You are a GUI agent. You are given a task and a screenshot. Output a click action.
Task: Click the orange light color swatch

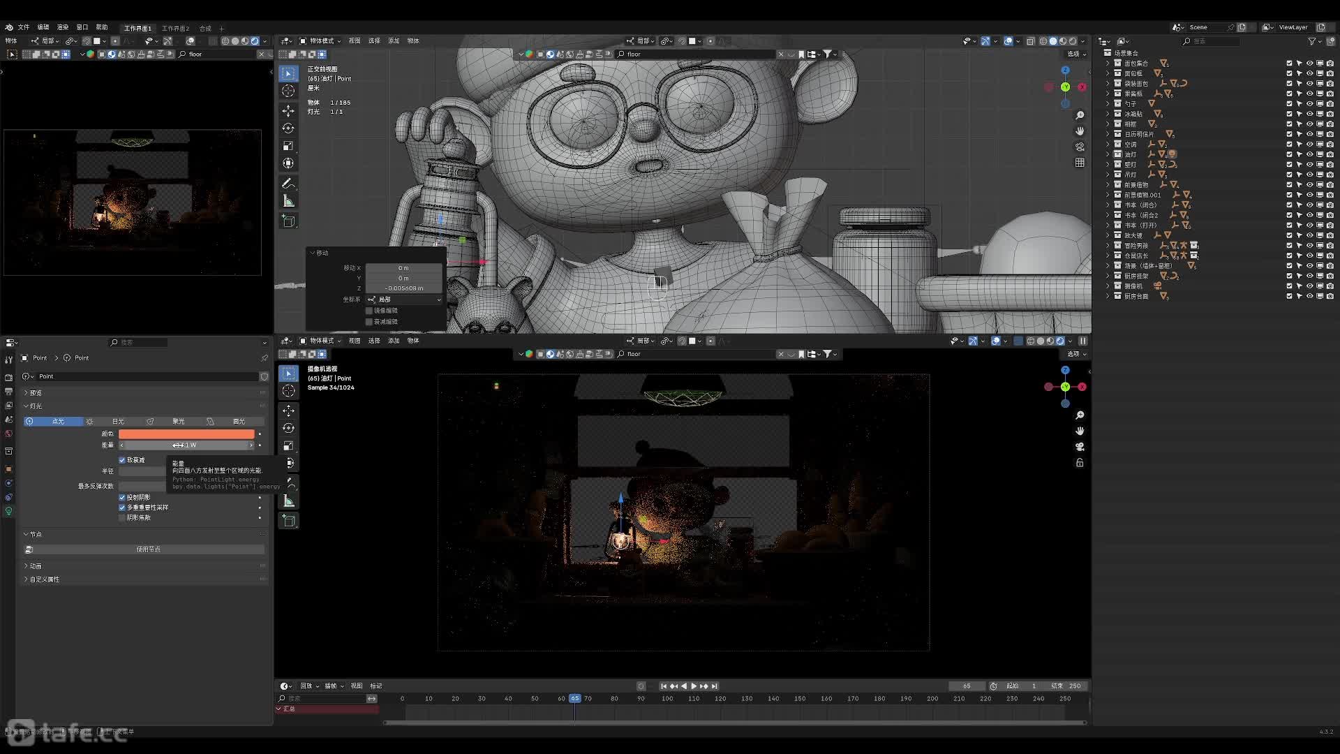tap(186, 434)
